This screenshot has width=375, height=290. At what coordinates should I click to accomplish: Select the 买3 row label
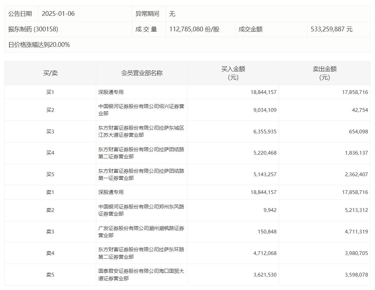(50, 132)
